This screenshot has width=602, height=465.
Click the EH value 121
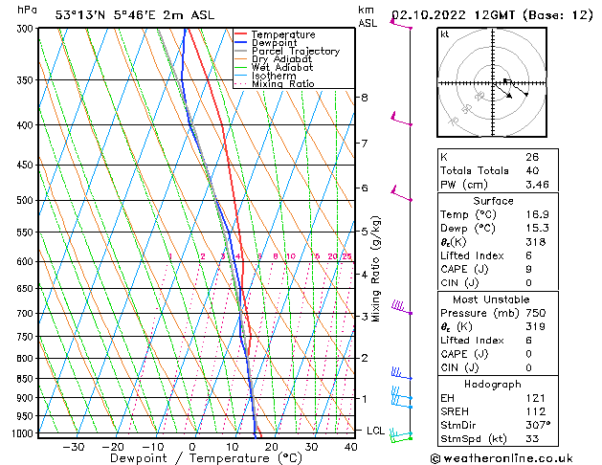pos(536,398)
